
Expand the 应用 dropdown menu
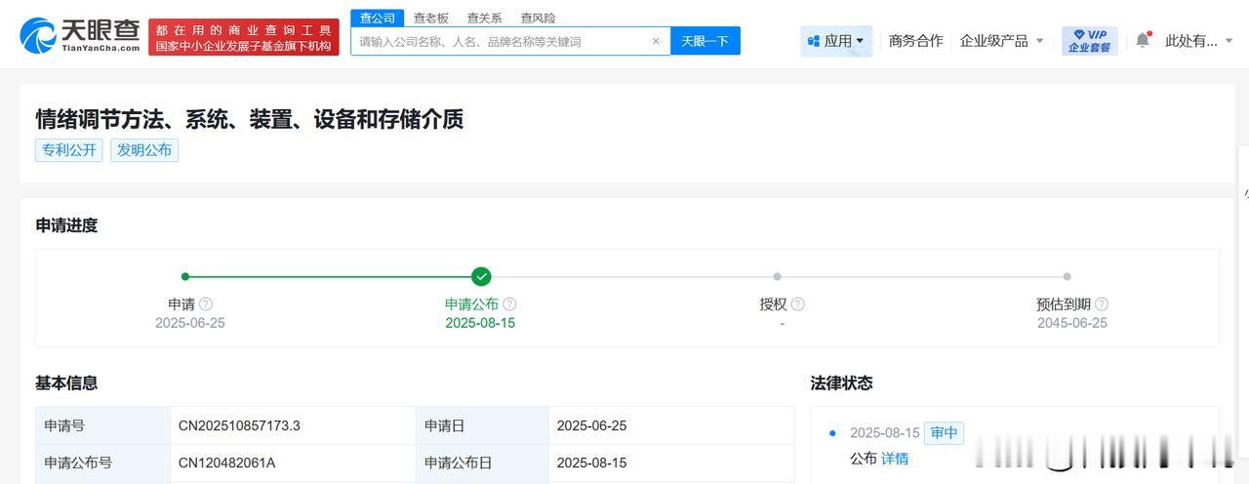pos(836,41)
